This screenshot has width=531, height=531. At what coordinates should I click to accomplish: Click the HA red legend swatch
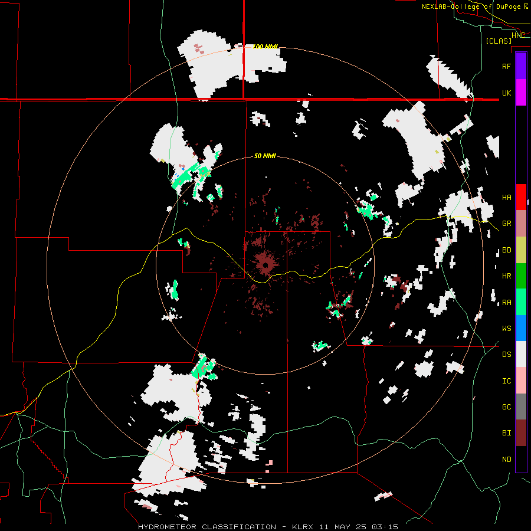pos(521,197)
